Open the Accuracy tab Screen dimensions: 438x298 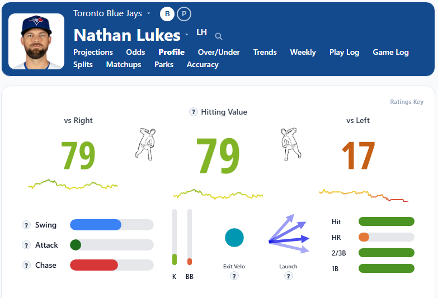202,64
